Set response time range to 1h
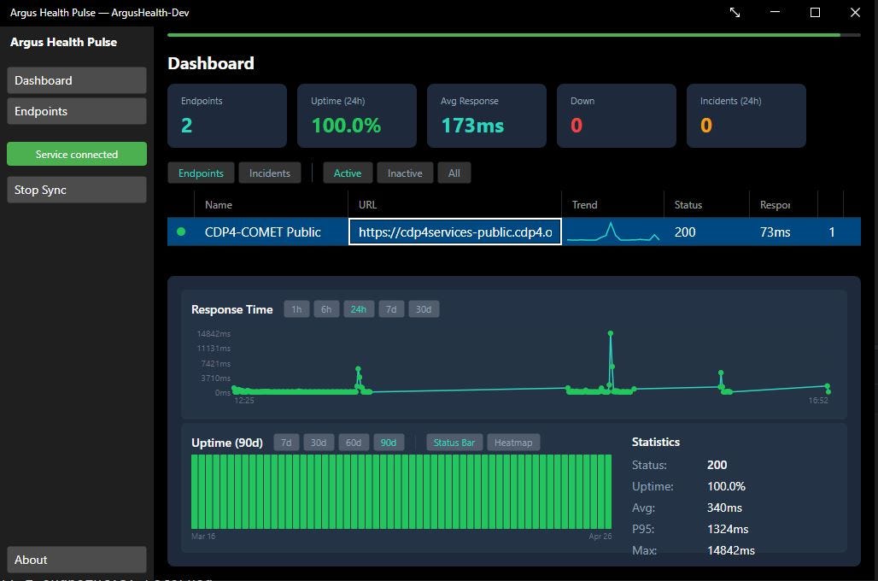Screen dimensions: 878x581 [296, 309]
